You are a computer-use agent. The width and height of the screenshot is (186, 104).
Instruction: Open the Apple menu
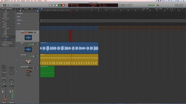[2, 1]
